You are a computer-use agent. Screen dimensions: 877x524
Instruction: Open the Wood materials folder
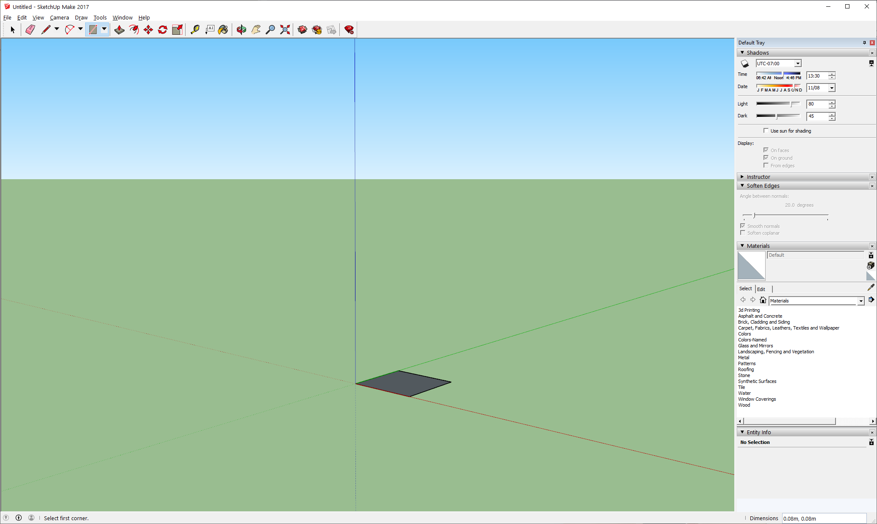point(744,405)
